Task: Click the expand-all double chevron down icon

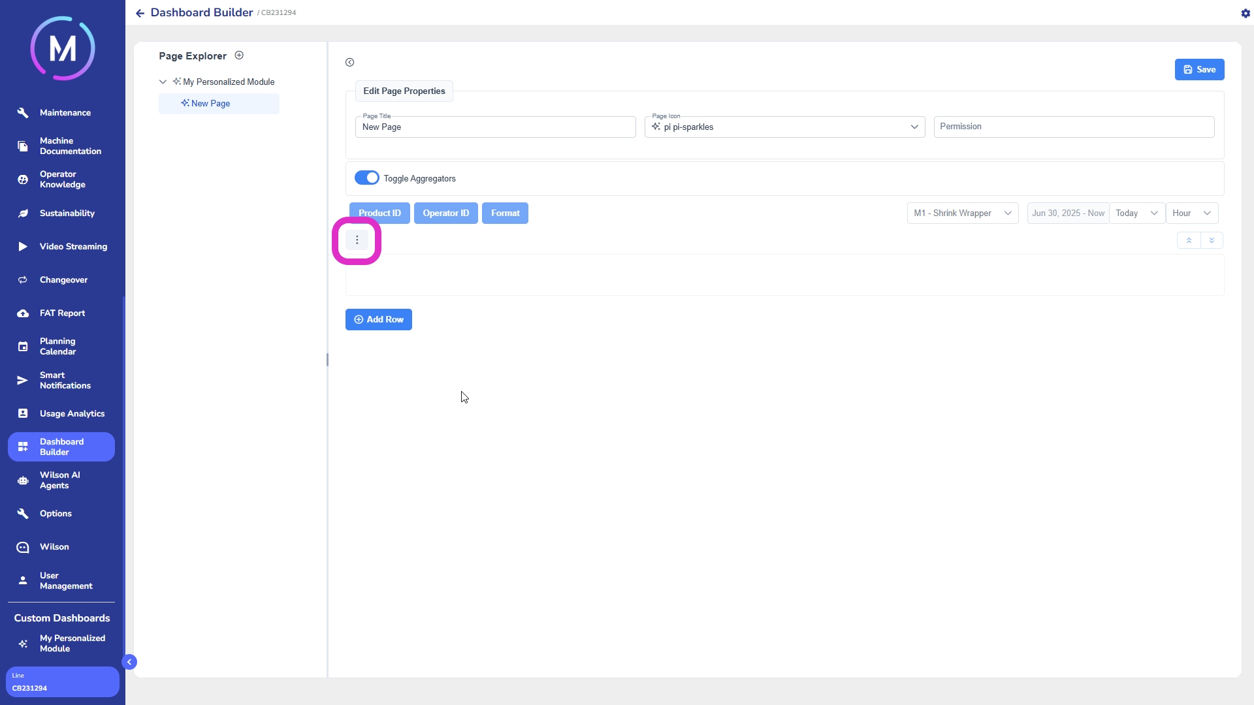Action: pos(1212,240)
